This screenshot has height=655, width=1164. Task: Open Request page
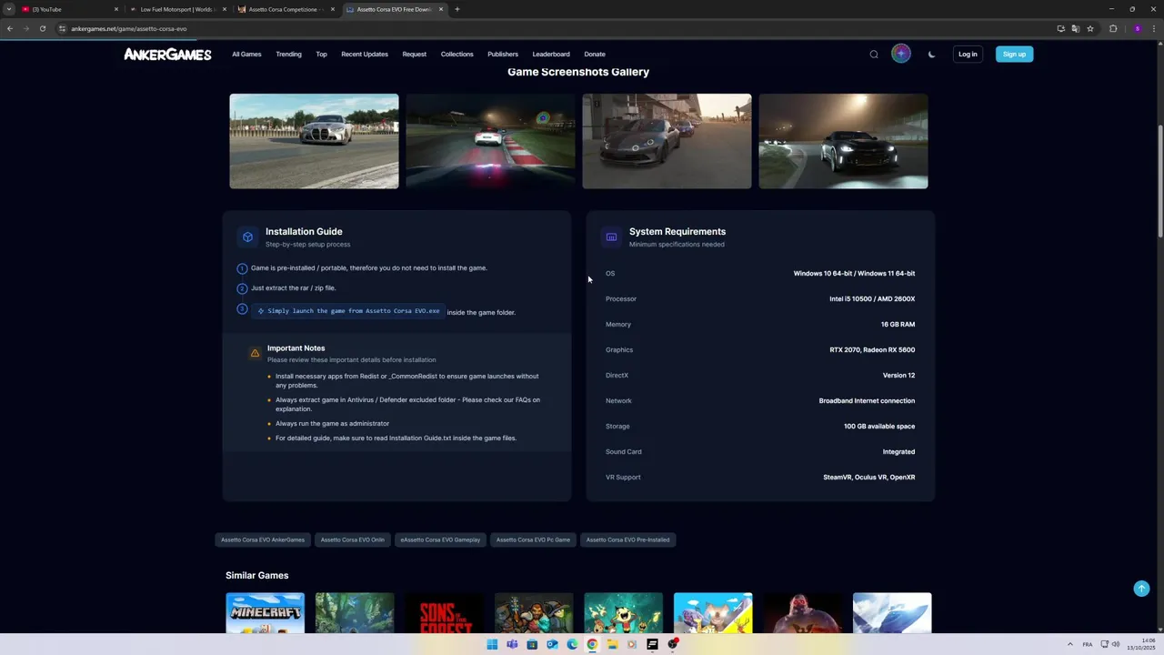[x=414, y=55]
